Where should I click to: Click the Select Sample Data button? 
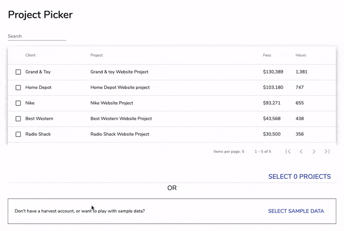click(296, 211)
